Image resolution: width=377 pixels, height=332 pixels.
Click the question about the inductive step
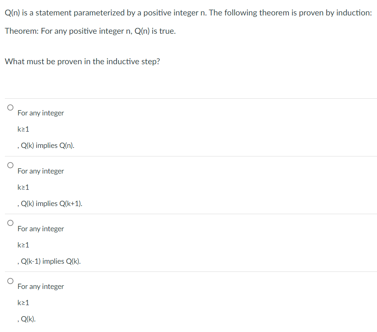pos(82,61)
